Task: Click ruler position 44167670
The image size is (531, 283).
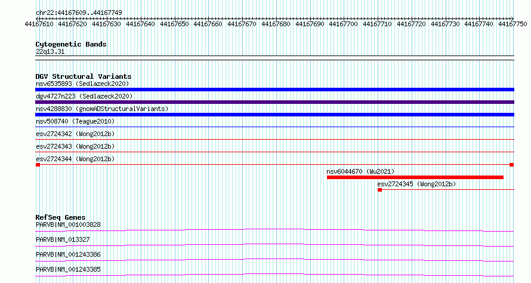Action: point(242,24)
